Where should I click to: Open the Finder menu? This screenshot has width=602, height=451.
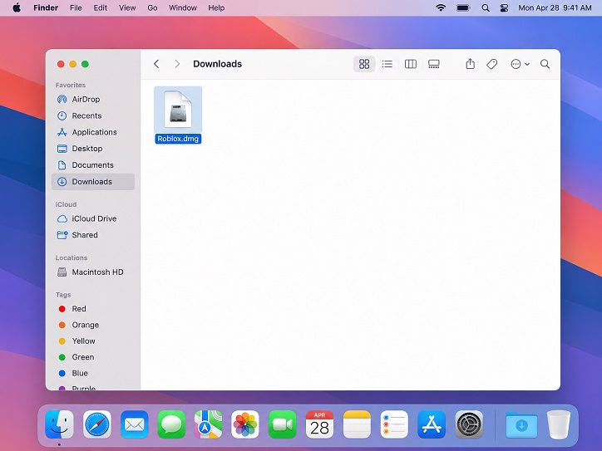tap(46, 7)
